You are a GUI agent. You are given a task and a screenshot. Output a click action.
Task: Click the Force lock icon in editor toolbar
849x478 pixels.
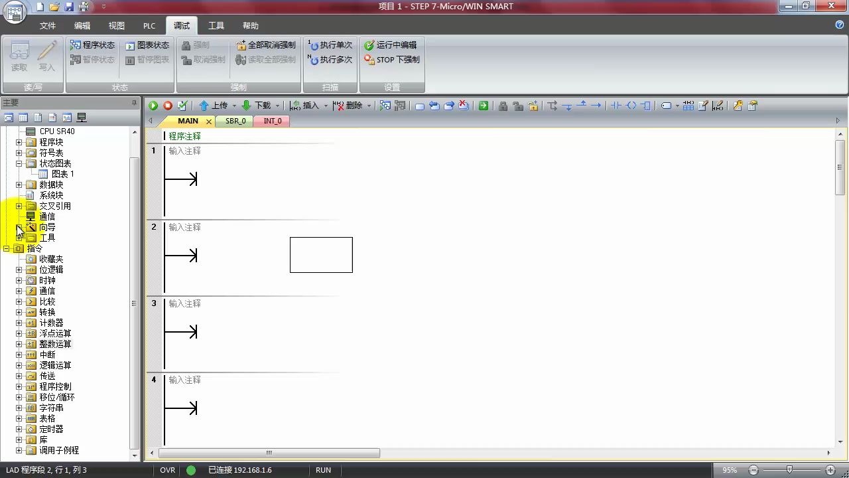(x=503, y=106)
